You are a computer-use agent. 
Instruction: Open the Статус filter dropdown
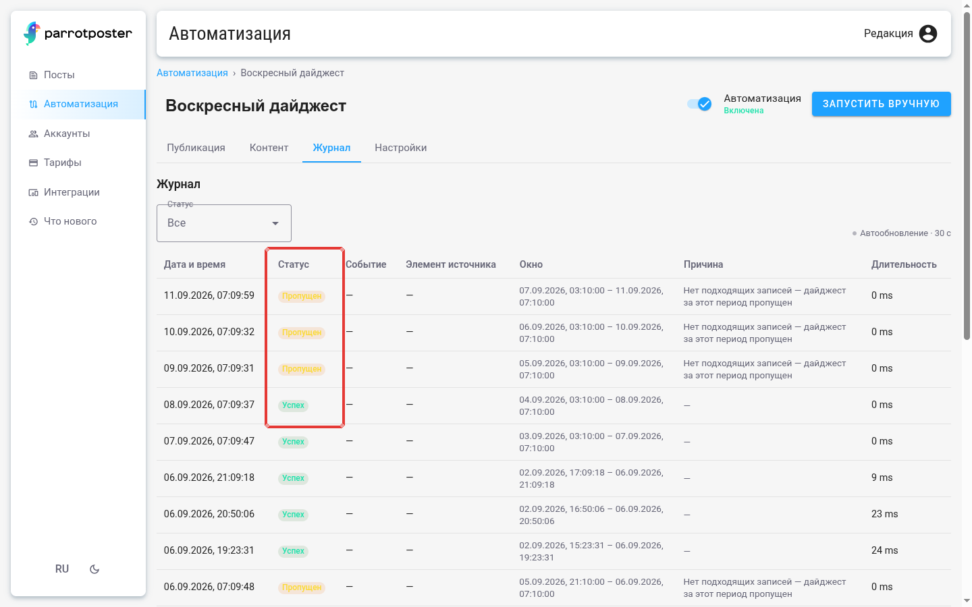coord(224,223)
